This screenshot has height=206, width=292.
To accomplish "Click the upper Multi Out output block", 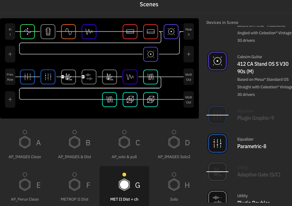I will [188, 77].
